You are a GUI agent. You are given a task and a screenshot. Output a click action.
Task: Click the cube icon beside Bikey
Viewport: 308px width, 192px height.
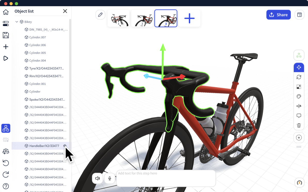[x=22, y=22]
